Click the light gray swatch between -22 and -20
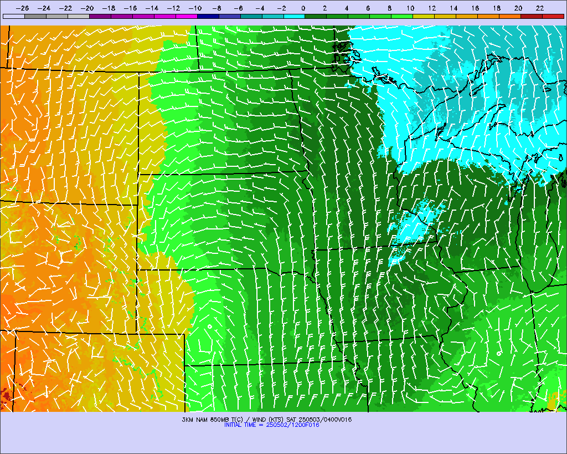The height and width of the screenshot is (454, 567). point(79,17)
